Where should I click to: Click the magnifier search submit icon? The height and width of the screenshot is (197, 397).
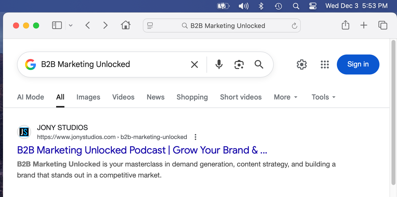(259, 64)
